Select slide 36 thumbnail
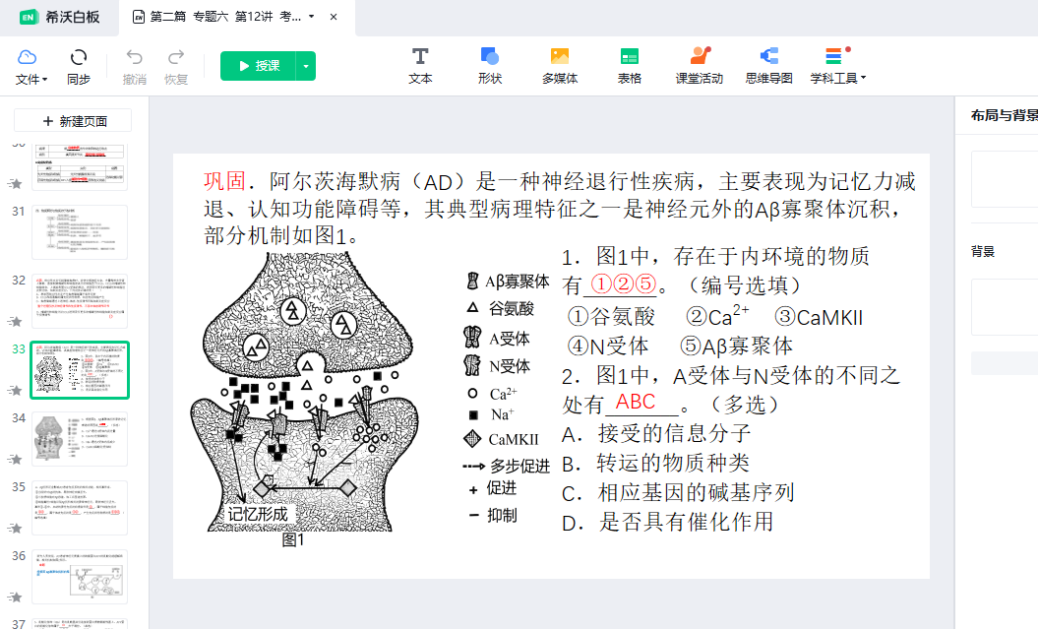 (80, 577)
